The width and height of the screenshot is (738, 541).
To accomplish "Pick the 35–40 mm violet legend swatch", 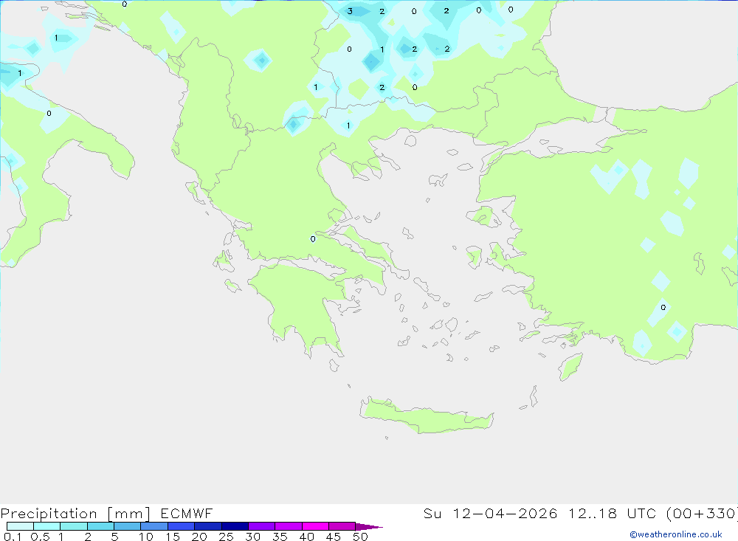I will pyautogui.click(x=288, y=526).
